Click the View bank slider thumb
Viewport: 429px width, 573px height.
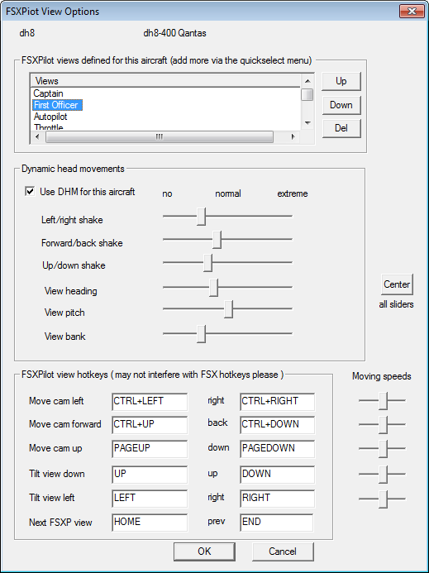[202, 334]
